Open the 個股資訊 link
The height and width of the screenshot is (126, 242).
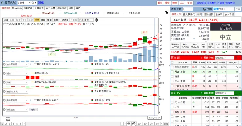[x=201, y=3]
